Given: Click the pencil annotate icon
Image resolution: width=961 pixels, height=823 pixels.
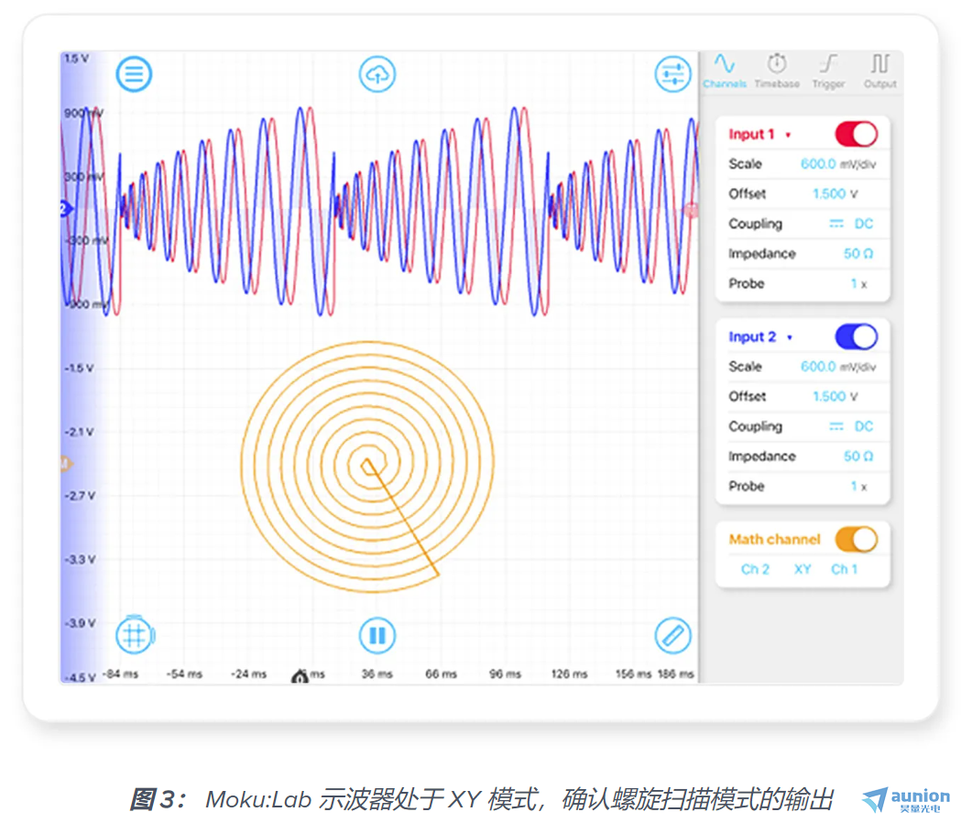Looking at the screenshot, I should [673, 635].
